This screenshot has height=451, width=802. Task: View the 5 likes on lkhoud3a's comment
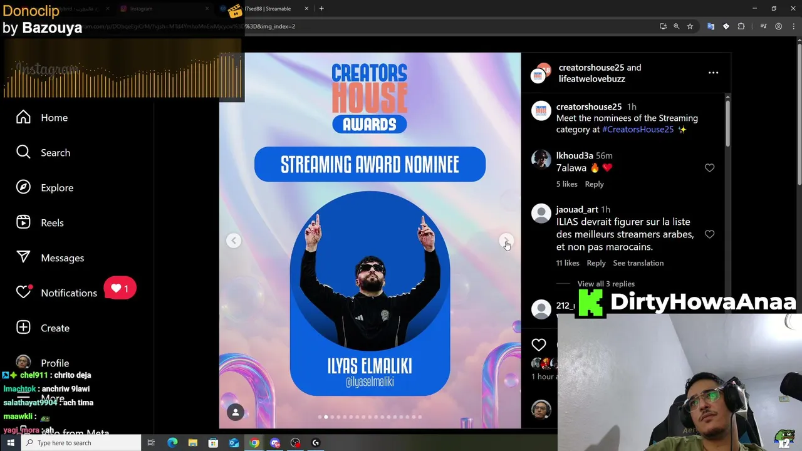[x=566, y=184]
